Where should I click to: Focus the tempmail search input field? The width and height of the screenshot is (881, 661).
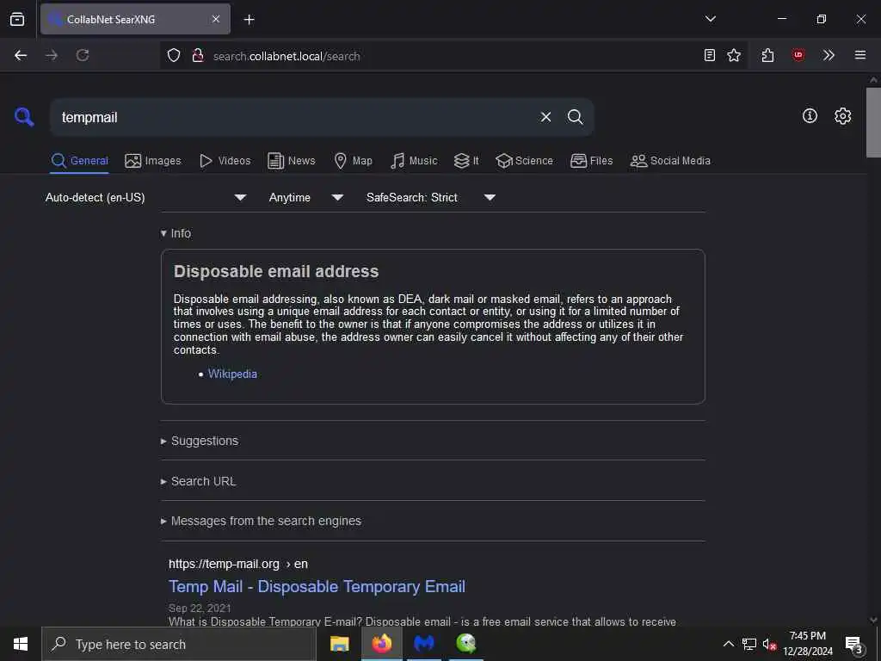tap(295, 117)
